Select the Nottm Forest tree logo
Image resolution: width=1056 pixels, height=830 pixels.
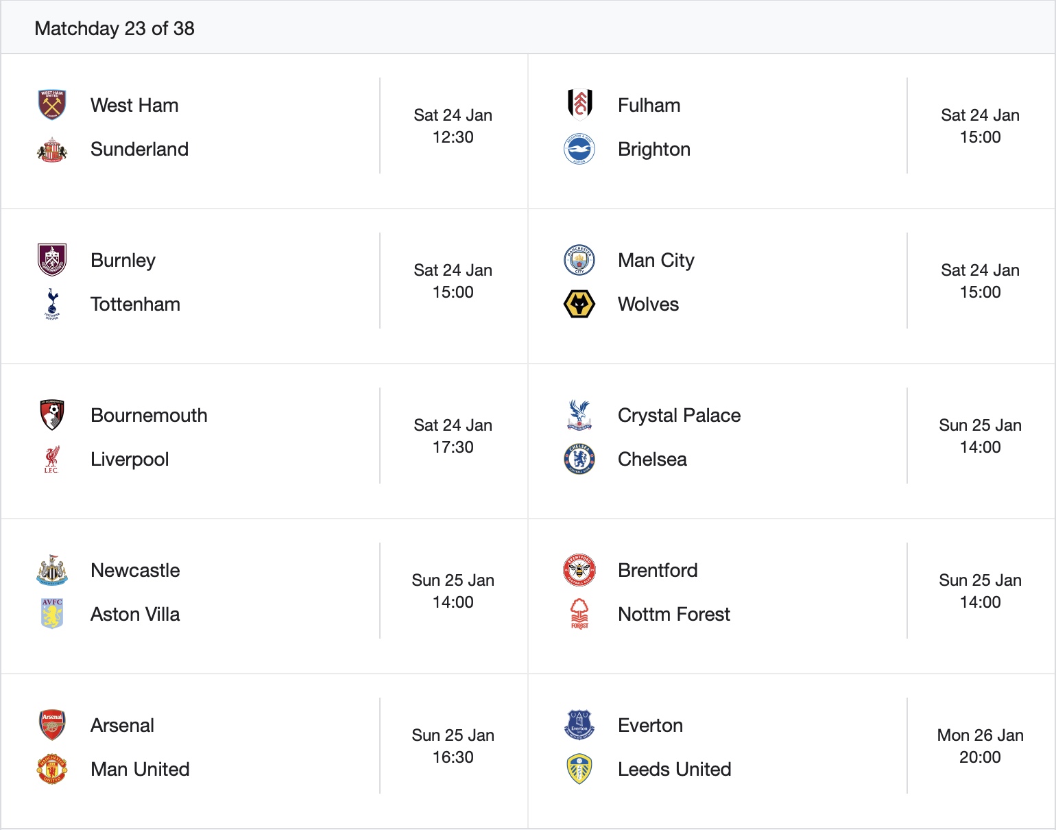579,614
